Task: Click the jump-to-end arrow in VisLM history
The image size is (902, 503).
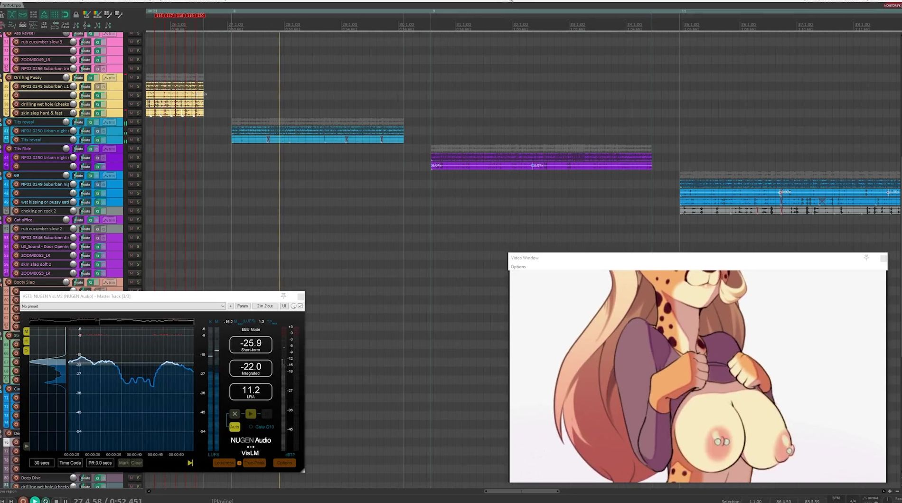Action: point(190,463)
